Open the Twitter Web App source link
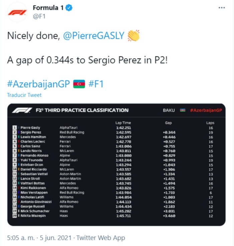Viewport: 234px width, 246px height. pos(101,238)
